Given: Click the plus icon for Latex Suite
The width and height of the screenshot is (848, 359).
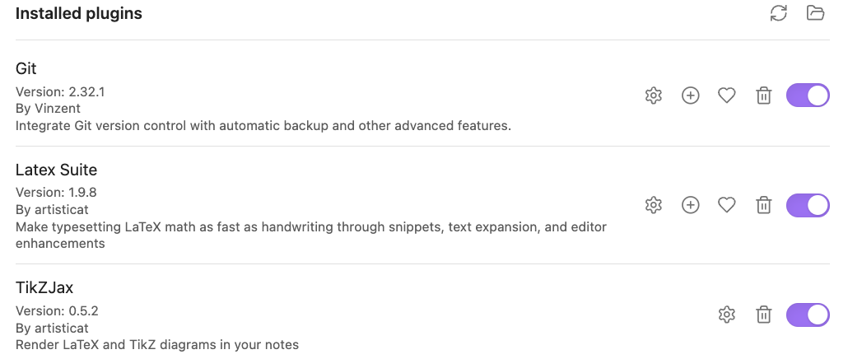Looking at the screenshot, I should point(690,206).
